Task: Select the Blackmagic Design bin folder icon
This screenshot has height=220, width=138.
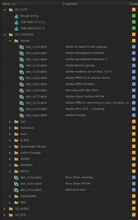Action: click(16, 147)
